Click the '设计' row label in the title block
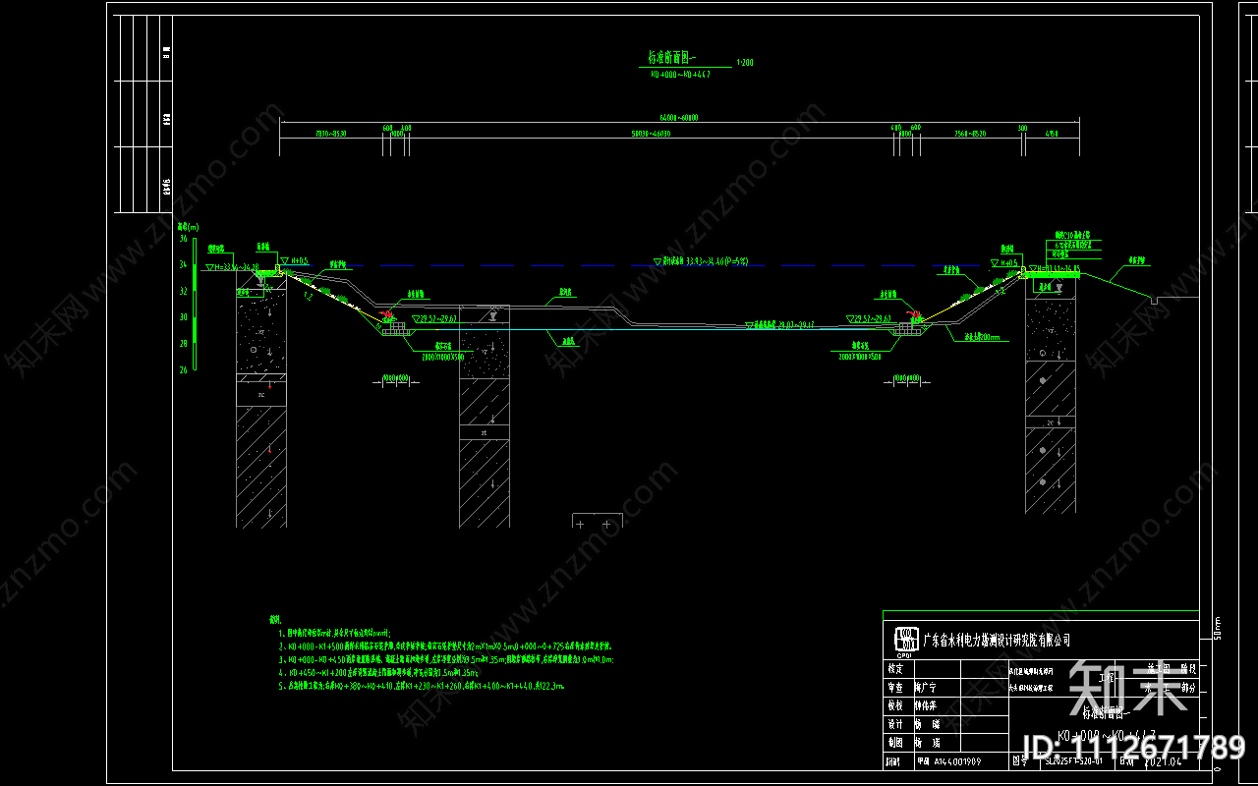This screenshot has height=786, width=1258. point(894,724)
